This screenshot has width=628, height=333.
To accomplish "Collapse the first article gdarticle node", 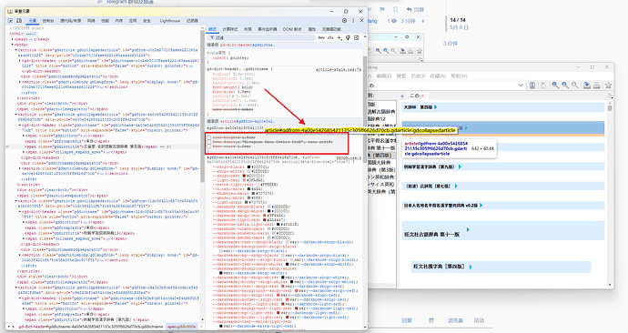I will point(16,50).
